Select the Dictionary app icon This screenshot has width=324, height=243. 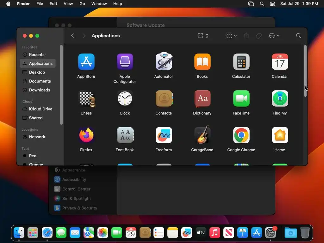tap(202, 99)
